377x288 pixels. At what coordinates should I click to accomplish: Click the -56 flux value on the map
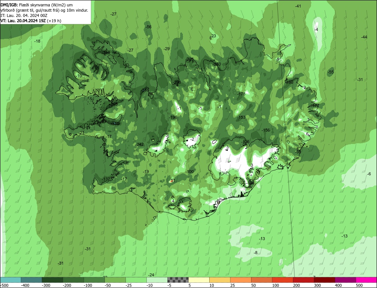point(149,27)
